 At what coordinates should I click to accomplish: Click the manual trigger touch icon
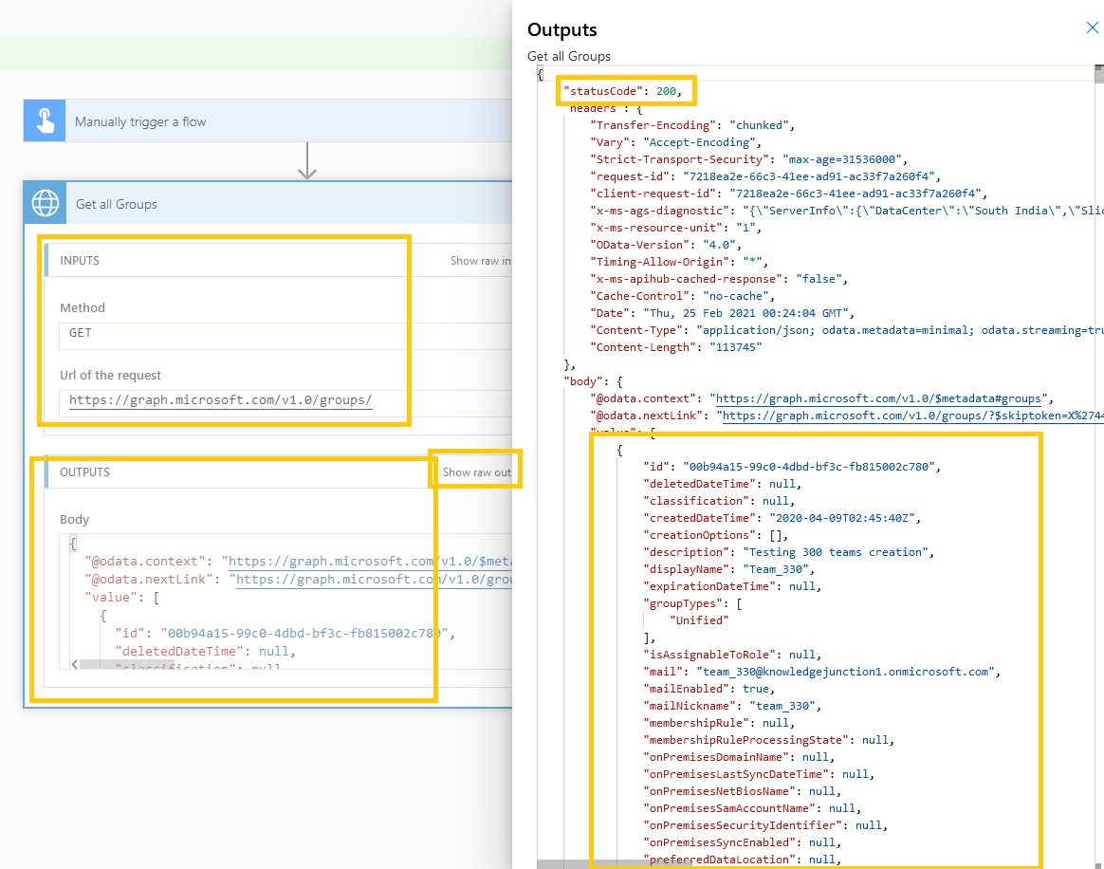45,120
